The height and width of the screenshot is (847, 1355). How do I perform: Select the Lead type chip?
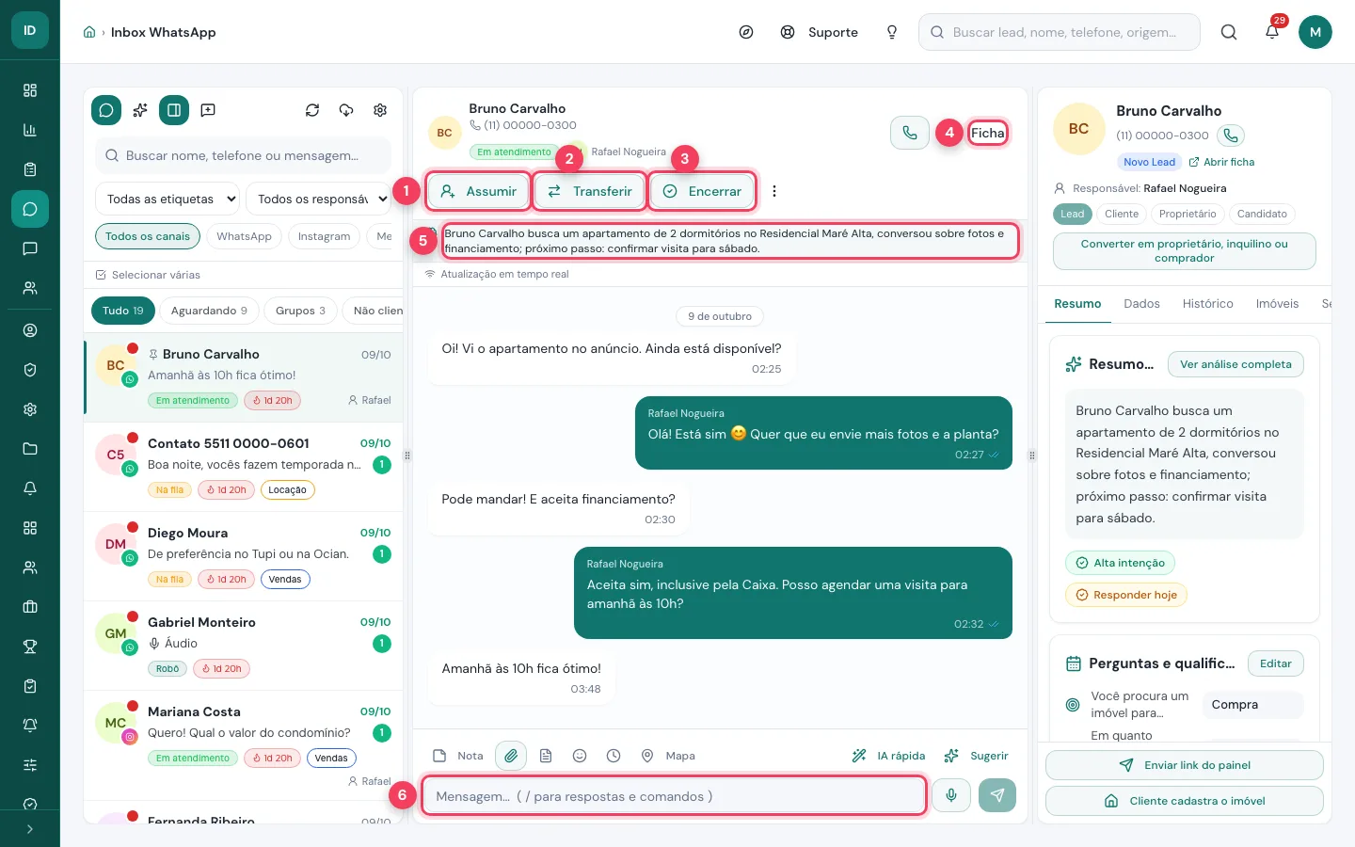coord(1073,214)
